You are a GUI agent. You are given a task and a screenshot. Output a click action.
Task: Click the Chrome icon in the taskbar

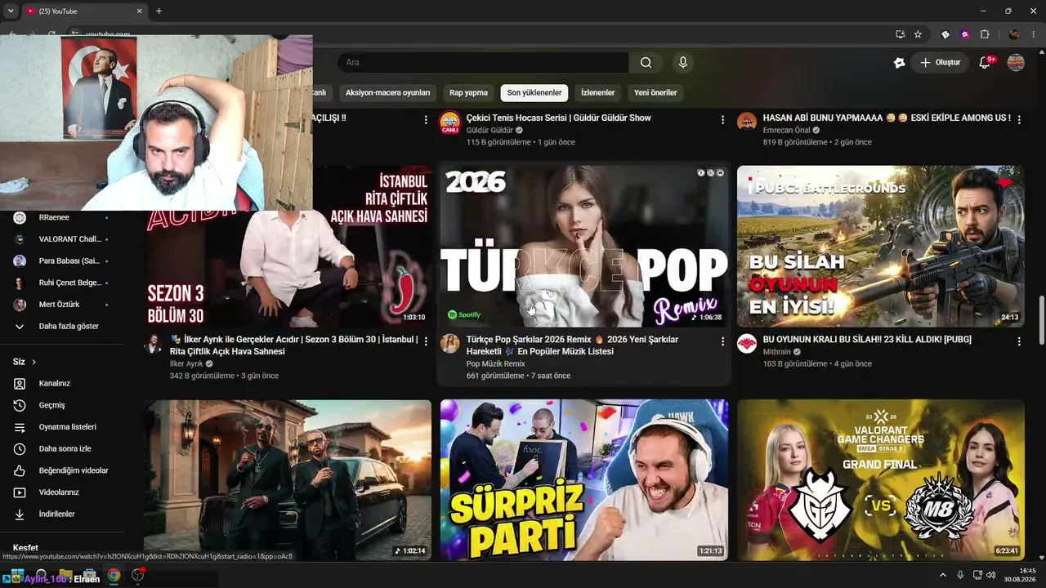(114, 576)
